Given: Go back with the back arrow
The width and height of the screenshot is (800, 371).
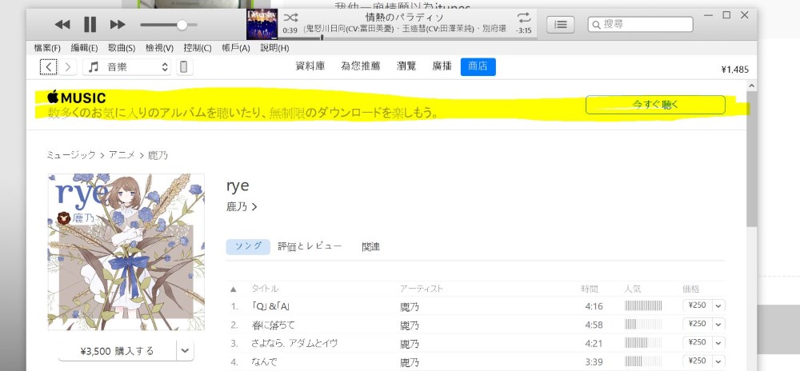Looking at the screenshot, I should click(x=49, y=66).
